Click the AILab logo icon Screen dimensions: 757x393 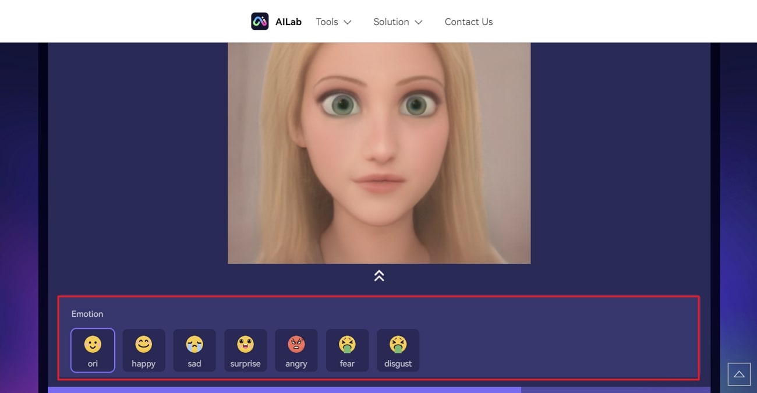coord(260,22)
